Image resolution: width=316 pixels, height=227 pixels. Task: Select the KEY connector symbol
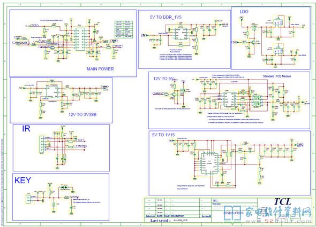(x=28, y=199)
